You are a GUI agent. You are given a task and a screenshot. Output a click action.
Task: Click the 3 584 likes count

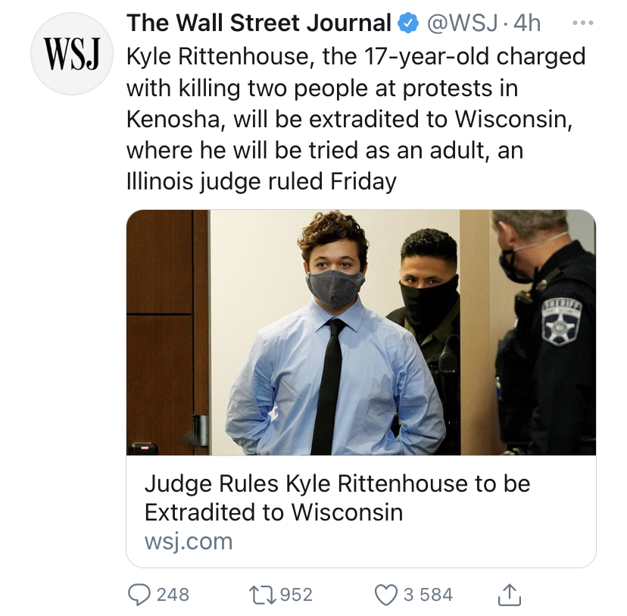pyautogui.click(x=429, y=595)
